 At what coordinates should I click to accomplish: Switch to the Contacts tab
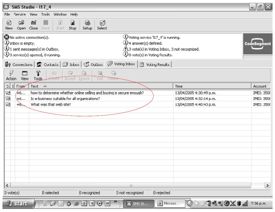(x=47, y=64)
